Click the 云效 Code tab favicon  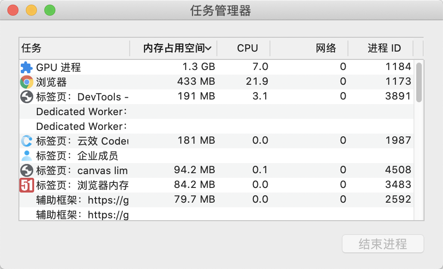click(27, 141)
